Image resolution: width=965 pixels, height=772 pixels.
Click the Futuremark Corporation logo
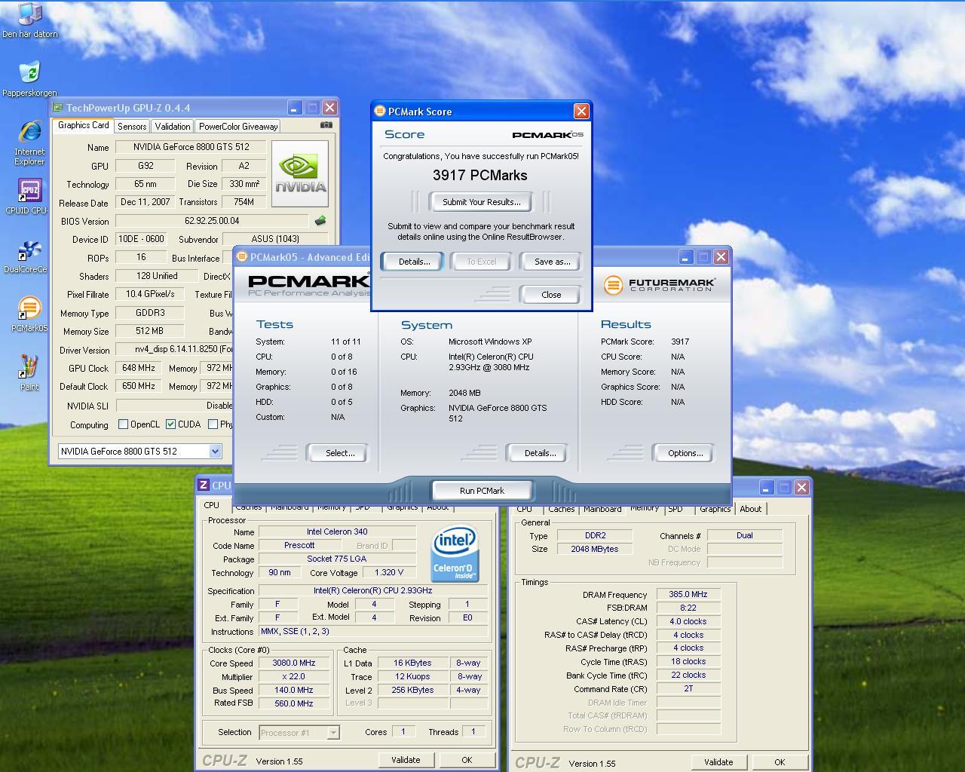pyautogui.click(x=660, y=284)
